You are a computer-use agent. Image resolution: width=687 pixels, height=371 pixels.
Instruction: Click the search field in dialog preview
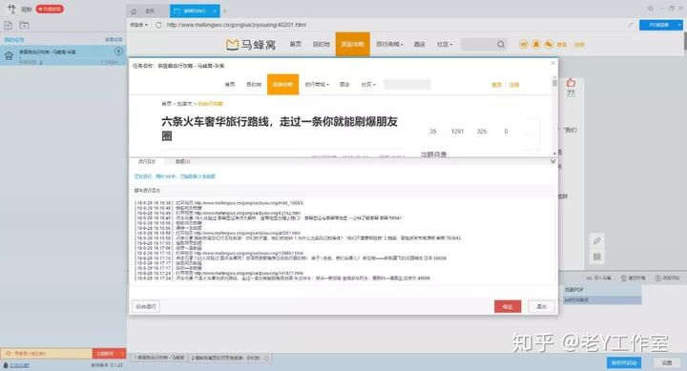tap(407, 84)
